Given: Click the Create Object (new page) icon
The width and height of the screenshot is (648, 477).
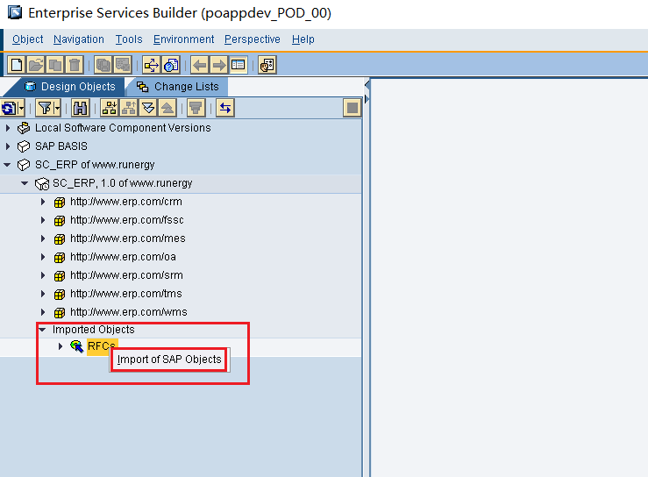Looking at the screenshot, I should coord(17,64).
